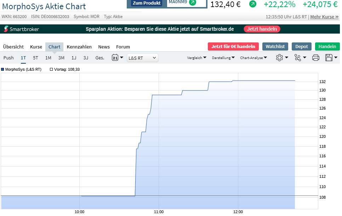The height and width of the screenshot is (216, 342).
Task: Click the Symbol: MOR text
Action: [x=86, y=17]
